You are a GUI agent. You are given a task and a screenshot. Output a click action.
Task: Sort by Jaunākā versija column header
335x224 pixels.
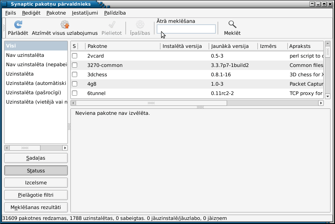233,46
